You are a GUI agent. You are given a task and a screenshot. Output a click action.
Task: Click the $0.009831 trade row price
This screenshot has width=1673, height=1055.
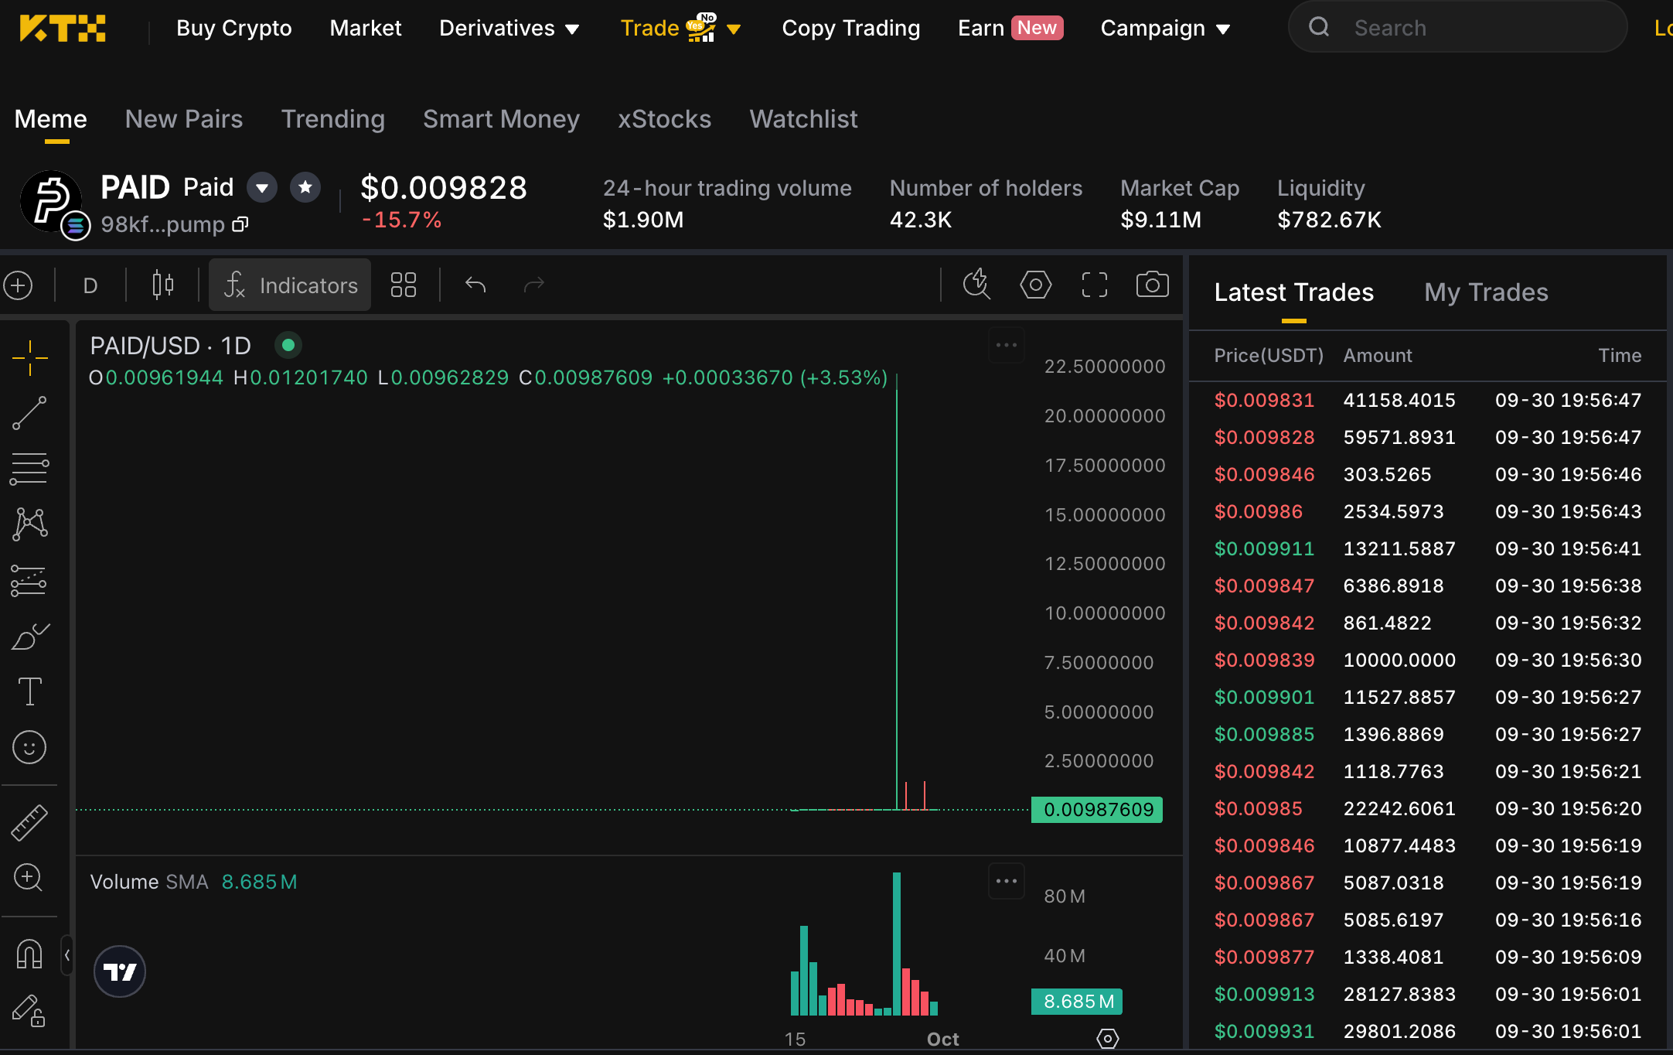(1264, 401)
